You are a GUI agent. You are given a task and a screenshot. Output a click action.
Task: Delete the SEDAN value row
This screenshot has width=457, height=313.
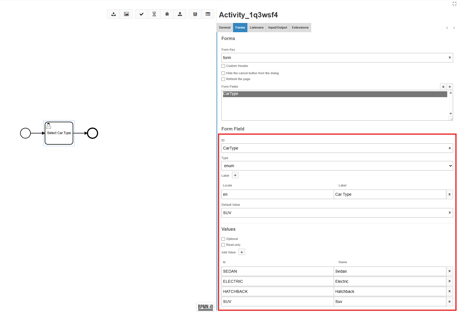[x=449, y=271]
